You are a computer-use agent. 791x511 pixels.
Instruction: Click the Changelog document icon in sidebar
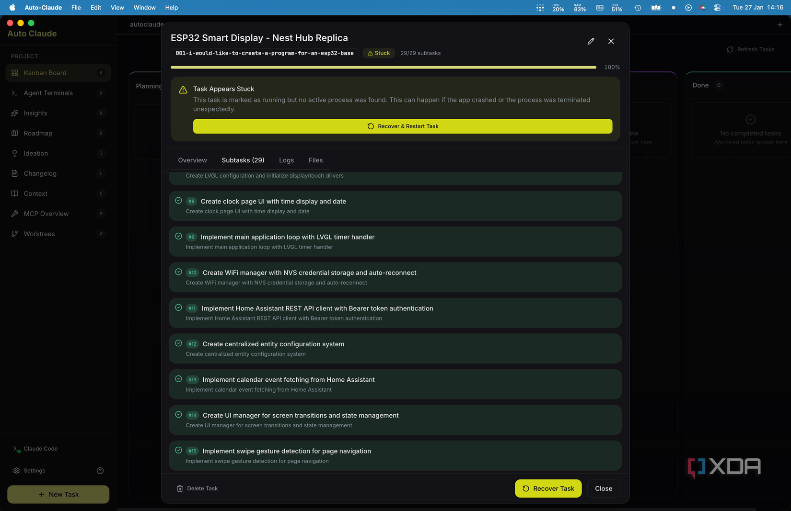point(15,173)
